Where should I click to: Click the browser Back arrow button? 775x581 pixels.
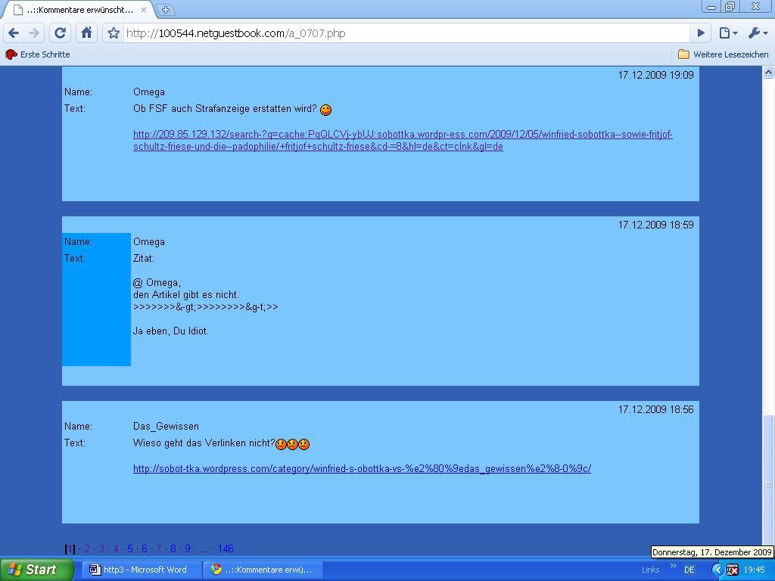click(14, 33)
